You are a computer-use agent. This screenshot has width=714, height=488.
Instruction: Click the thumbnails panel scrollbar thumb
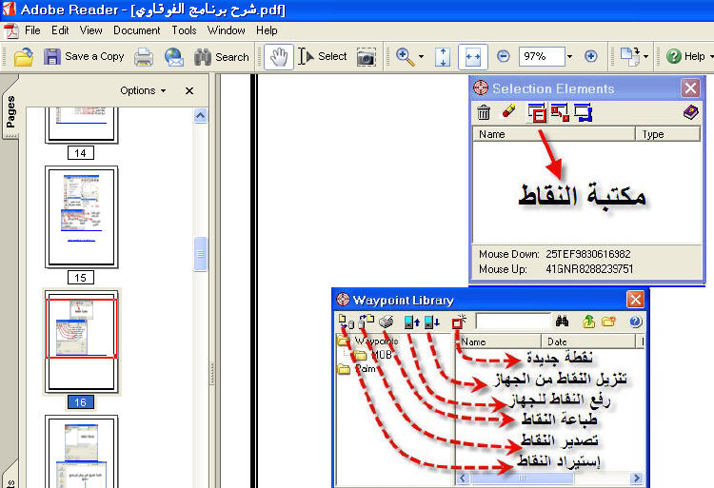point(200,254)
